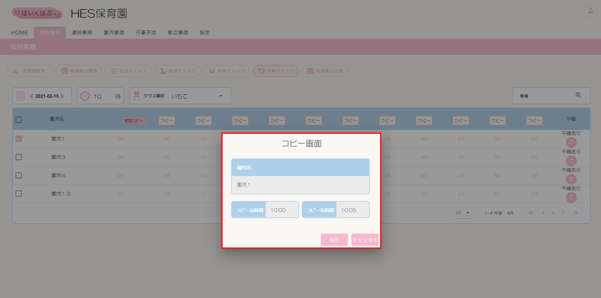Click the 40 cell in 園児4 row
601x298 pixels.
pyautogui.click(x=424, y=176)
